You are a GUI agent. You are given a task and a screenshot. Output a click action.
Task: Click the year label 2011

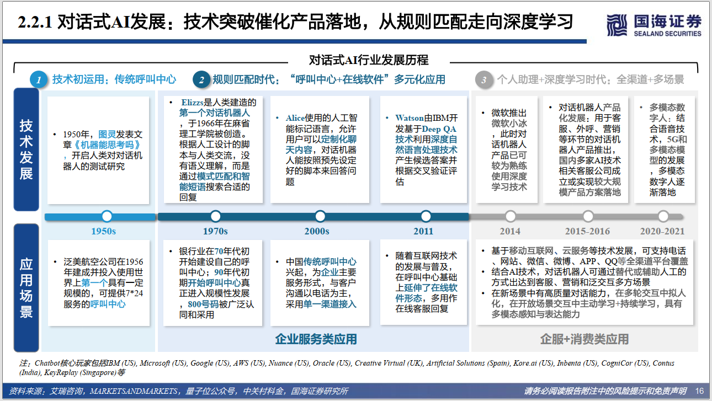pyautogui.click(x=423, y=232)
